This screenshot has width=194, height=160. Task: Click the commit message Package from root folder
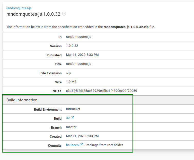click(x=104, y=145)
